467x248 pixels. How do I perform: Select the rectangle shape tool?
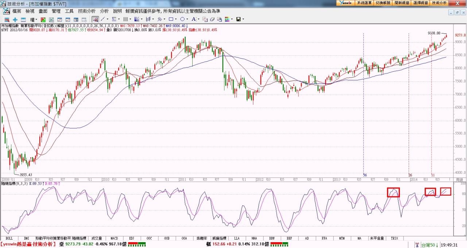click(171, 19)
